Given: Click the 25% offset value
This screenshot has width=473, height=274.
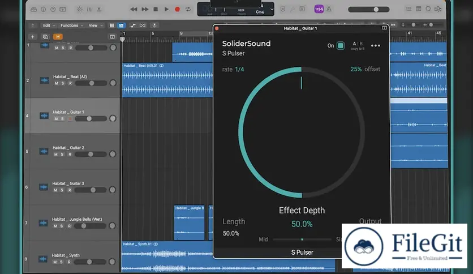Looking at the screenshot, I should (356, 69).
